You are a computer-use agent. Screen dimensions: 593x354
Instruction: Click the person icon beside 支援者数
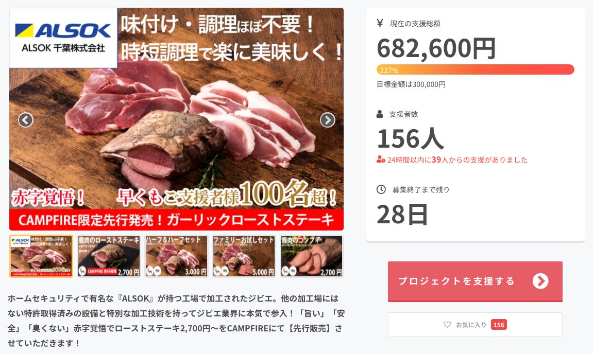(x=380, y=114)
